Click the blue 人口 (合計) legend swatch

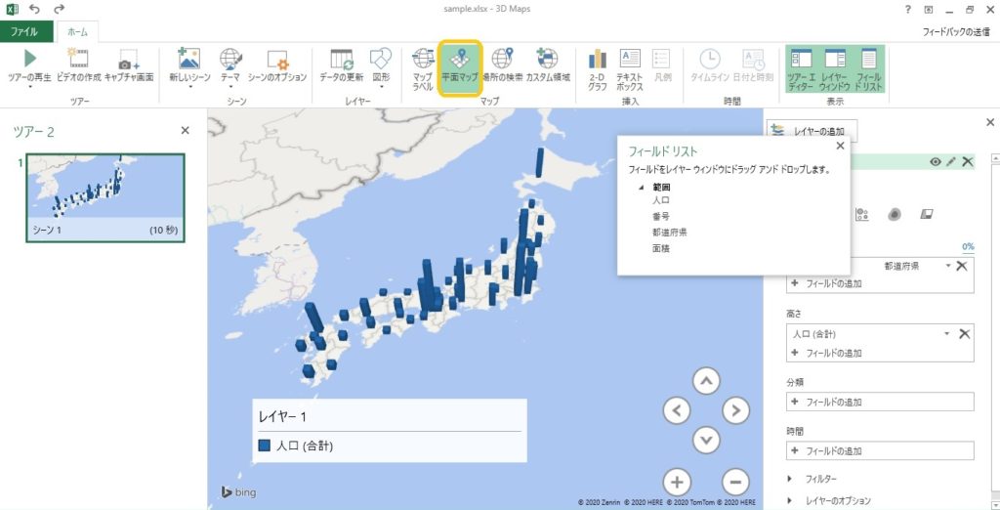point(265,446)
